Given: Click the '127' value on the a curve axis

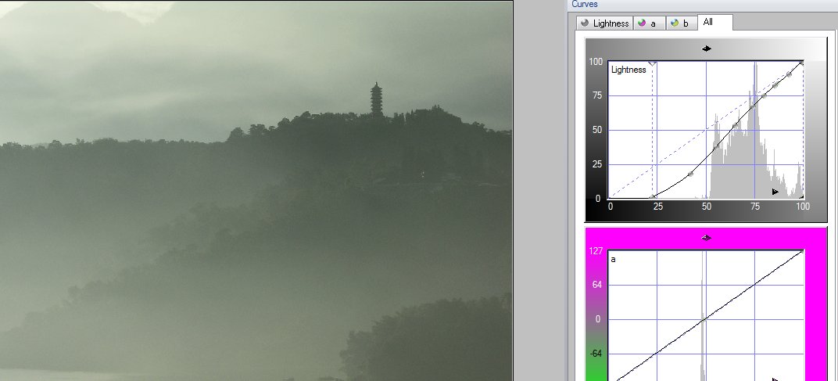Looking at the screenshot, I should (x=596, y=251).
